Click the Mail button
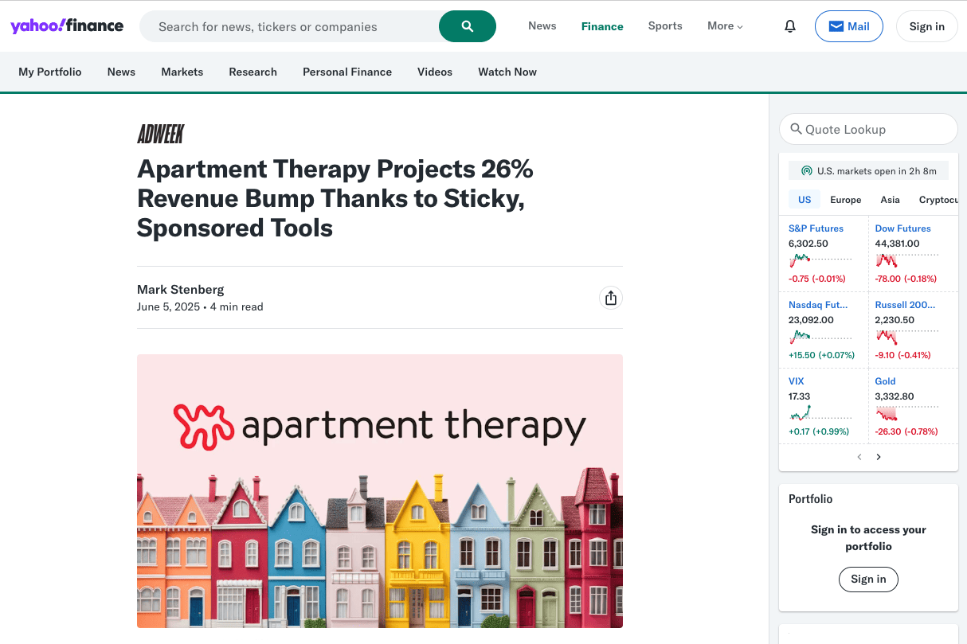 click(848, 26)
